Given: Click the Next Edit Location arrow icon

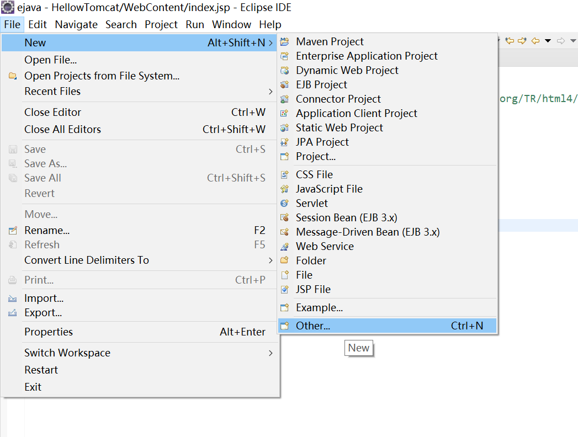Looking at the screenshot, I should [x=522, y=41].
